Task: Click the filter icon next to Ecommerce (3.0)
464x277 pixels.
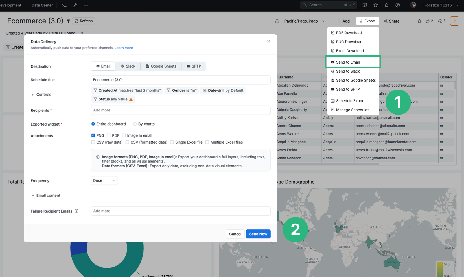Action: click(68, 21)
